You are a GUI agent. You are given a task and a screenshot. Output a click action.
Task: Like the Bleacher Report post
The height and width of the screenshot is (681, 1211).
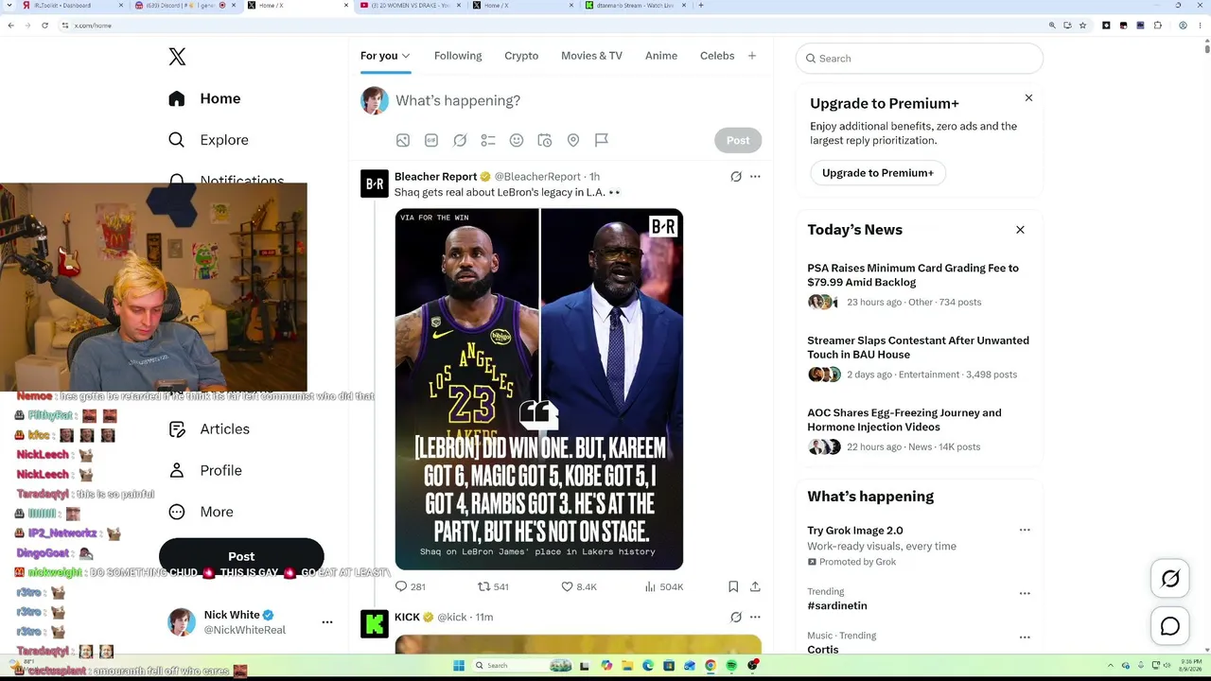click(x=579, y=586)
